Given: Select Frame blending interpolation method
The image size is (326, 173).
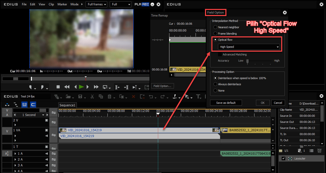Looking at the screenshot, I should pyautogui.click(x=215, y=34).
